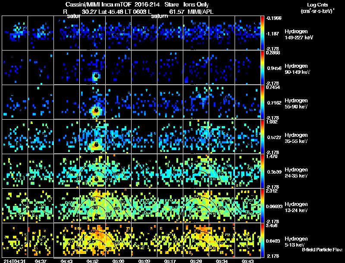Click the '04:43' time label
The image size is (345, 263).
pyautogui.click(x=66, y=261)
